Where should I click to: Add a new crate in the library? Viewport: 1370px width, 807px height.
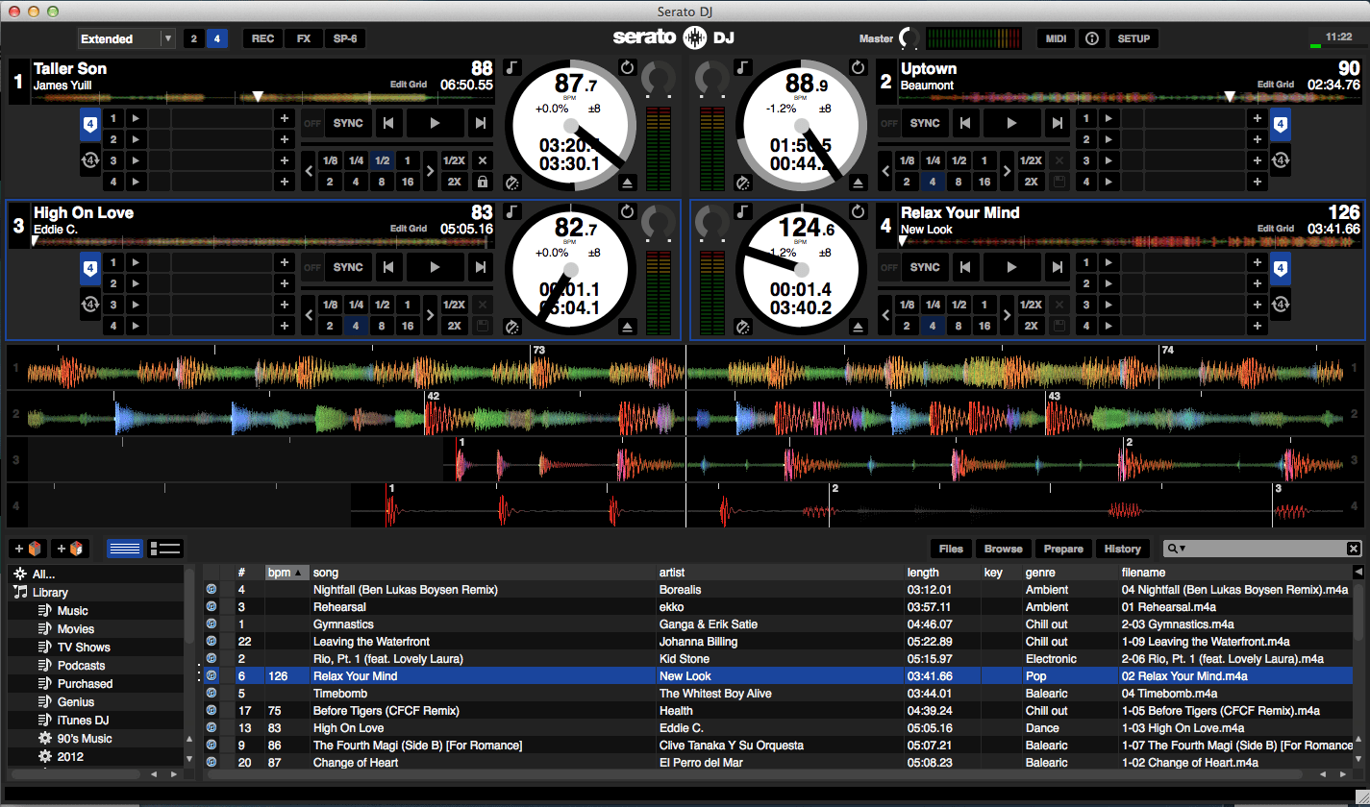[x=28, y=549]
